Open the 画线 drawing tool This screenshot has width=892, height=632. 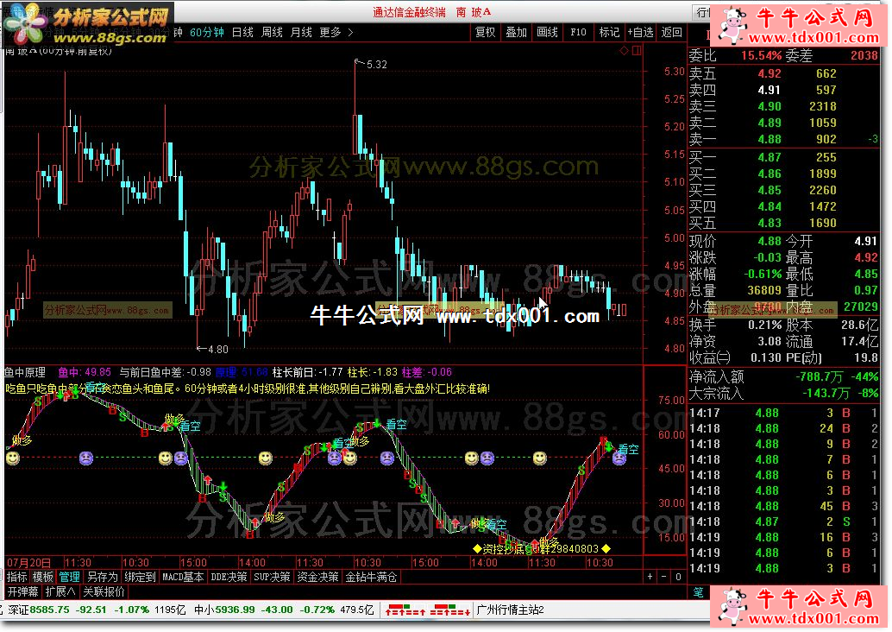pos(547,33)
